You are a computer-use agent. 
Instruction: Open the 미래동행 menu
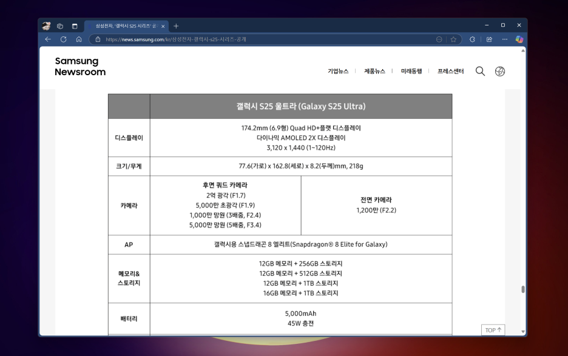(x=411, y=71)
